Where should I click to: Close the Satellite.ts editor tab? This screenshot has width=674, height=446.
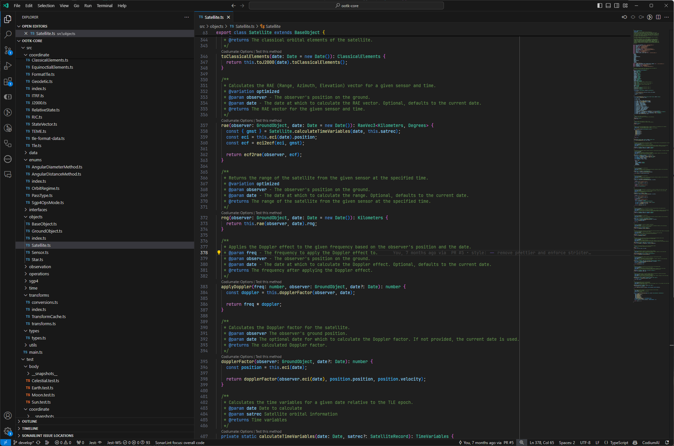[x=228, y=17]
